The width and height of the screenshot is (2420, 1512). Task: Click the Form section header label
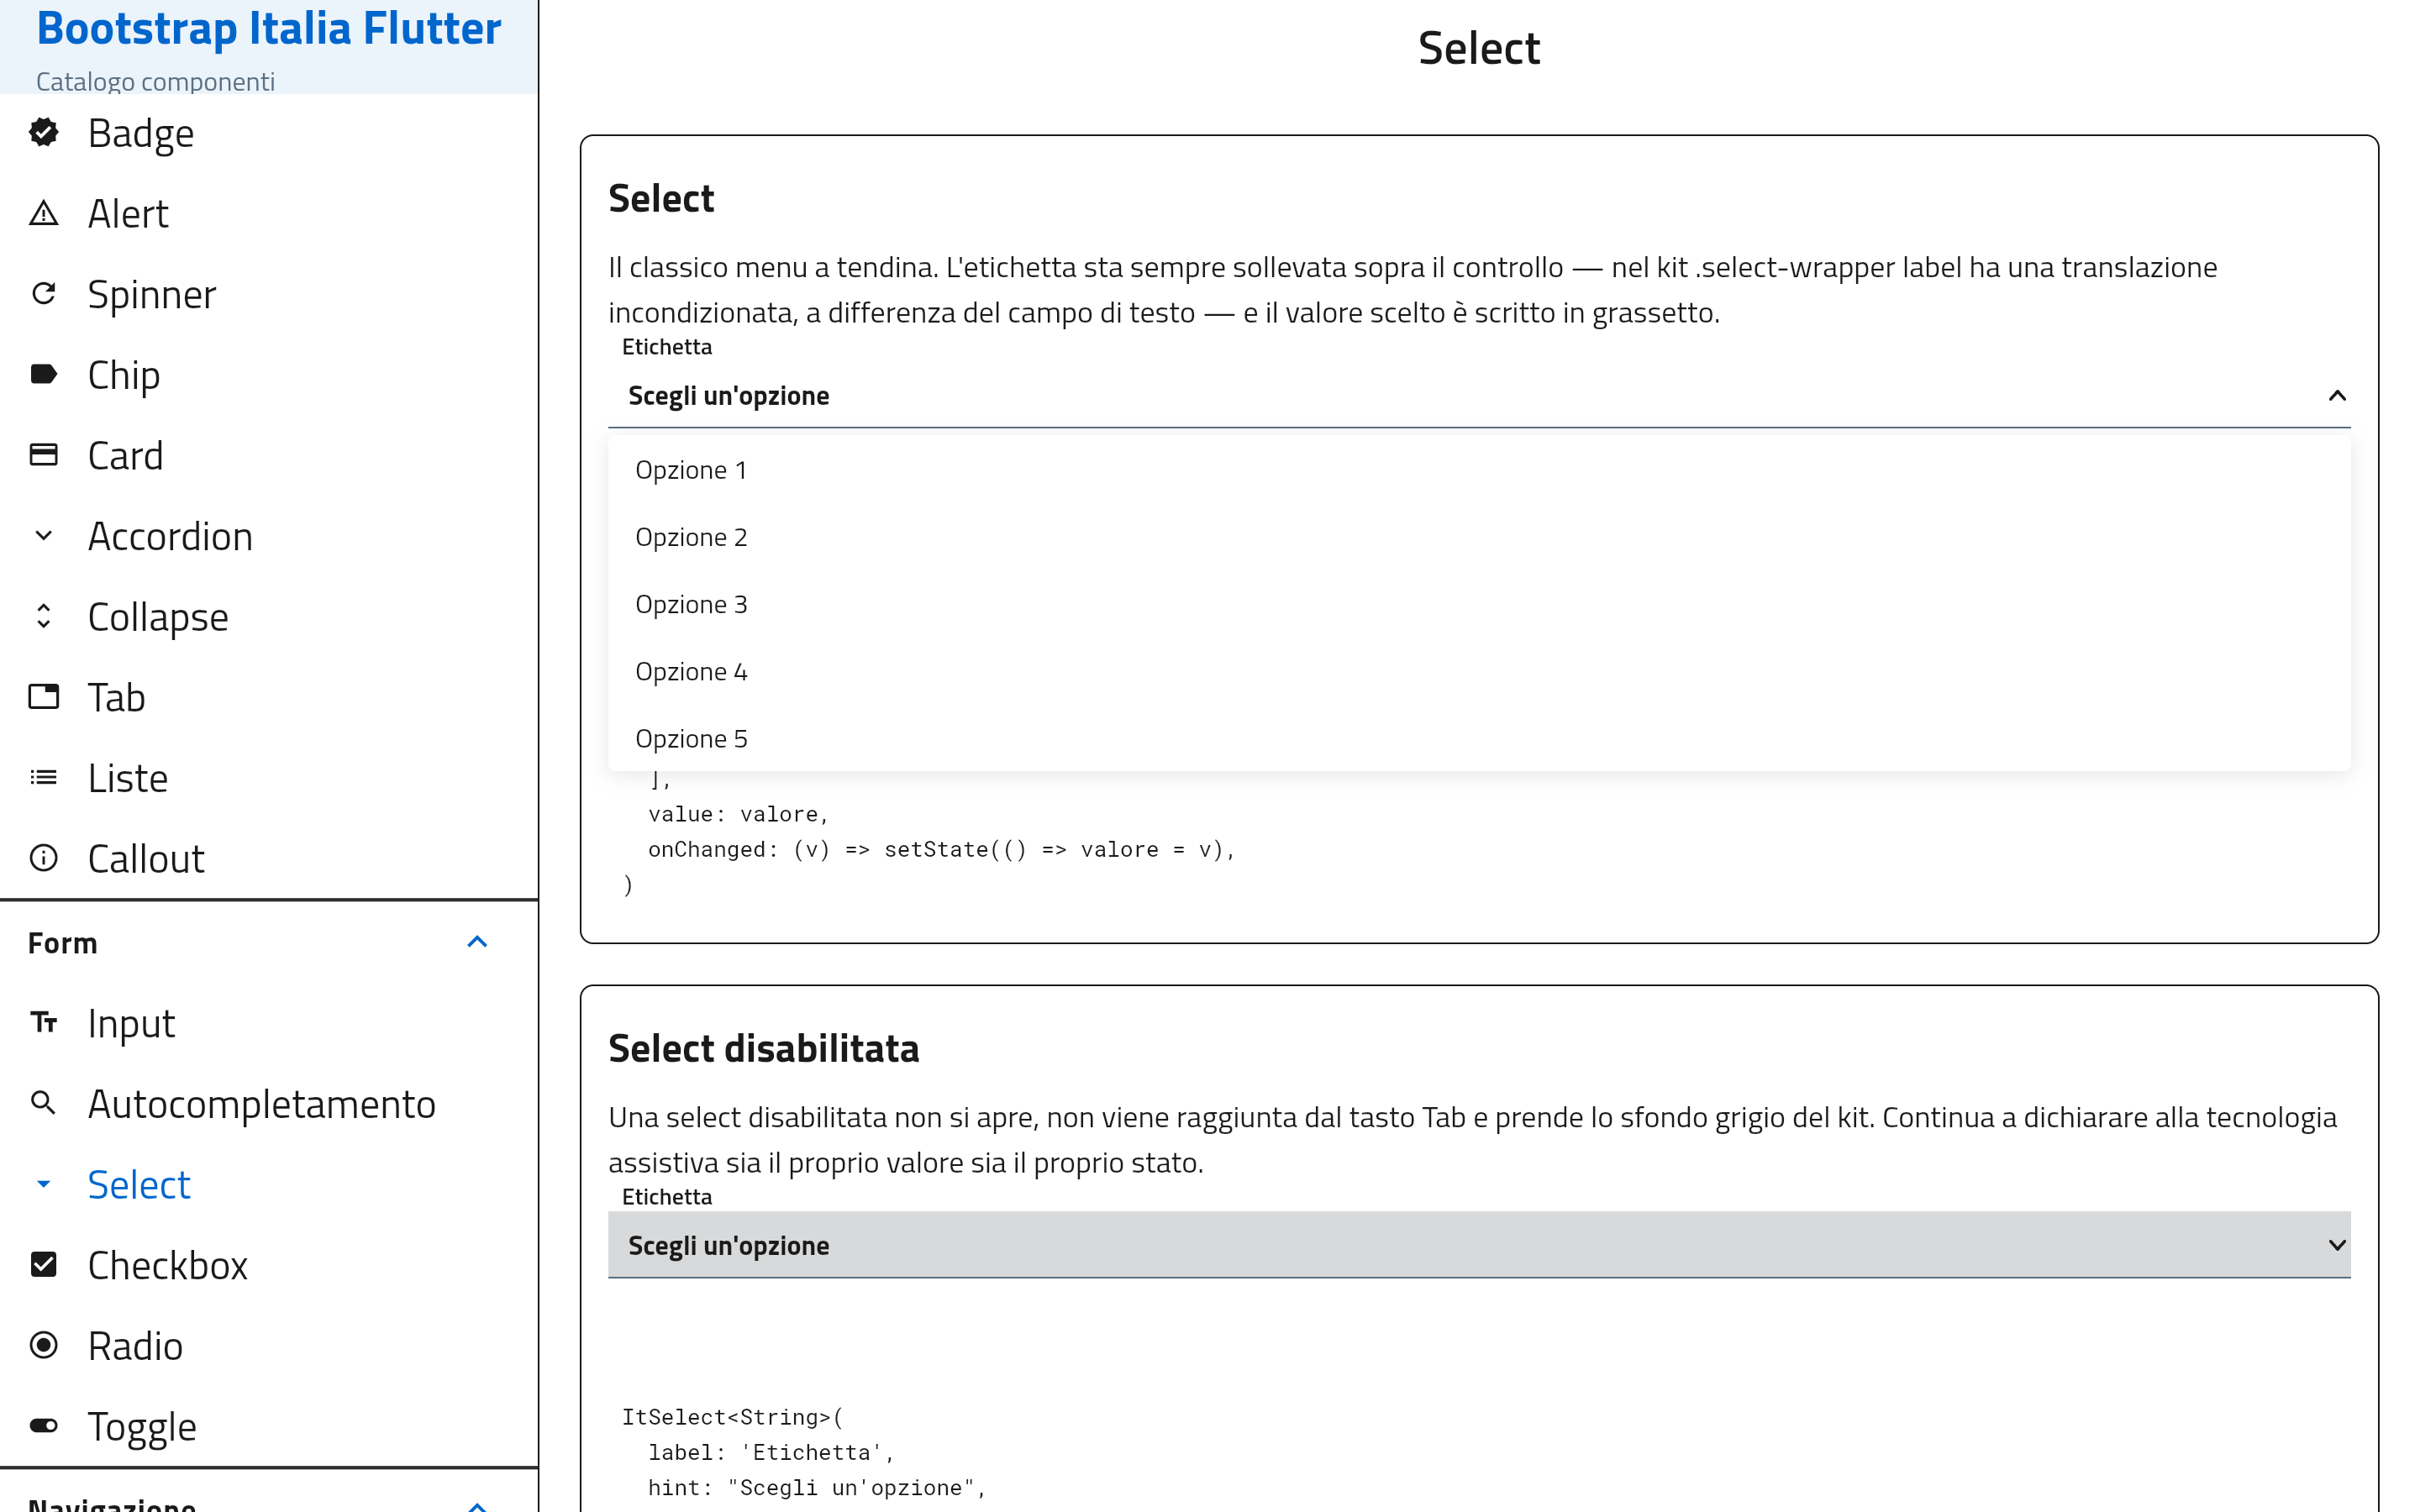[62, 943]
